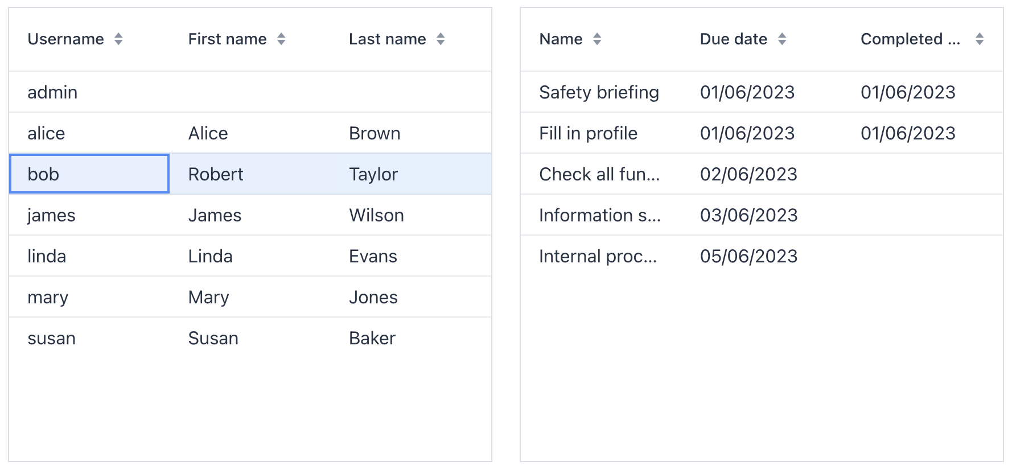Sort tasks by clicking the Due date header

coord(733,39)
